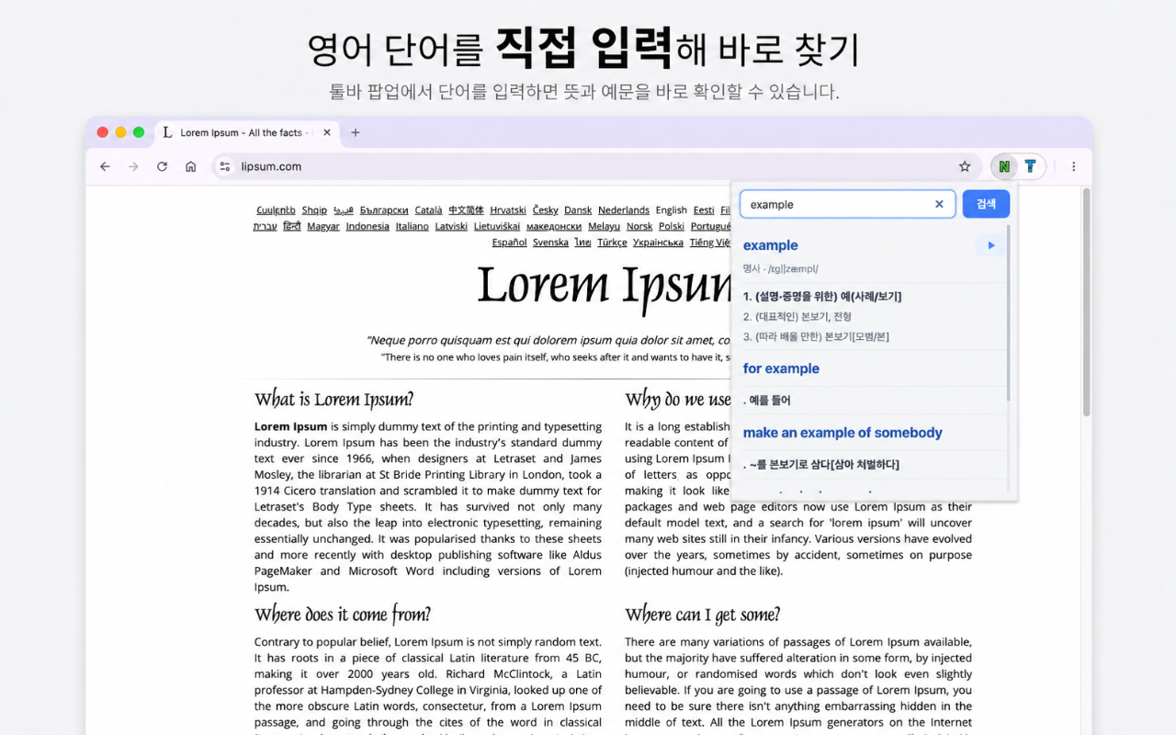Switch language to Español

509,243
